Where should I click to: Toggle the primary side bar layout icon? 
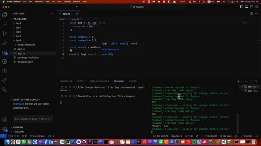[241, 7]
